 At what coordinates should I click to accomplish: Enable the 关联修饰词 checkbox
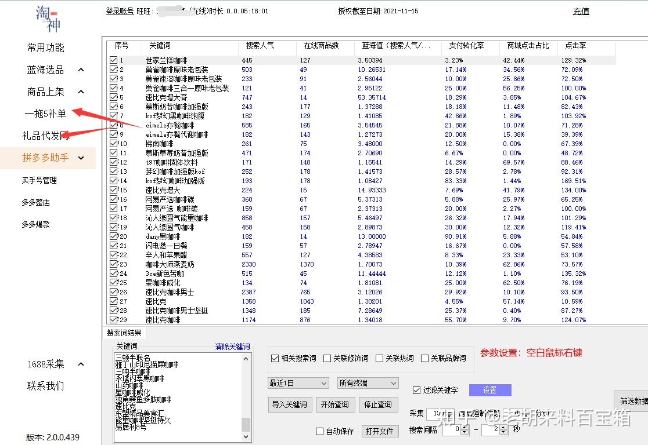pos(327,359)
